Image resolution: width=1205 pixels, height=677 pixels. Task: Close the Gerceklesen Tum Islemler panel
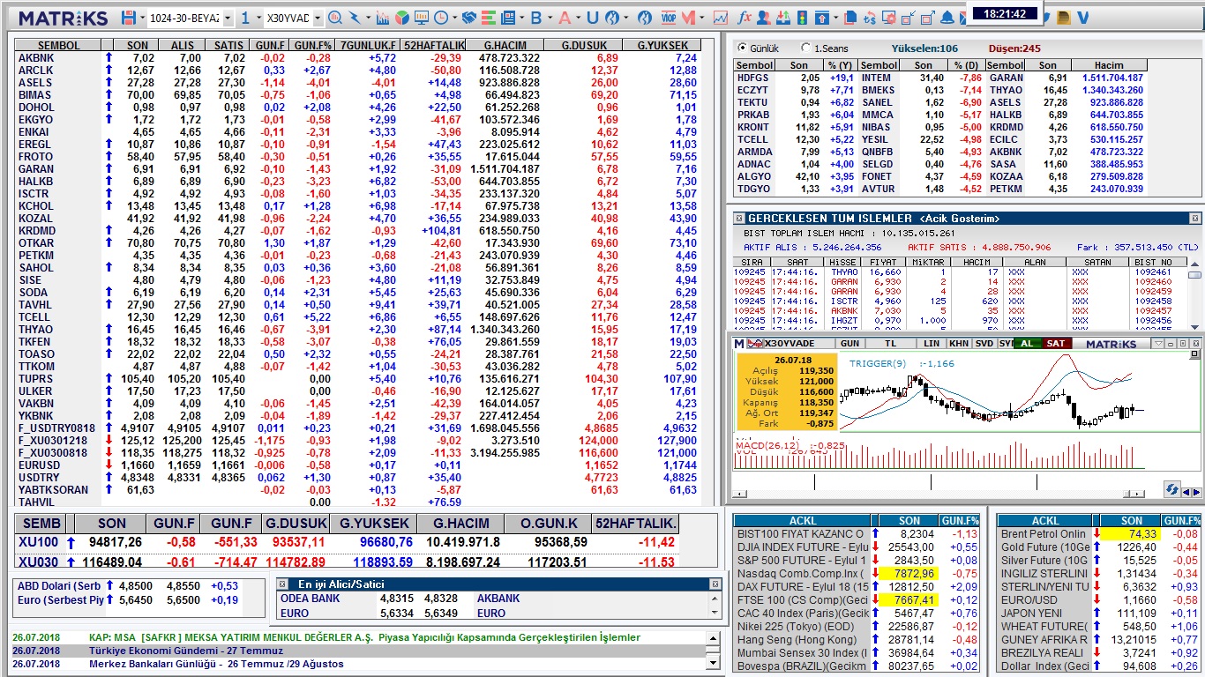[1194, 219]
